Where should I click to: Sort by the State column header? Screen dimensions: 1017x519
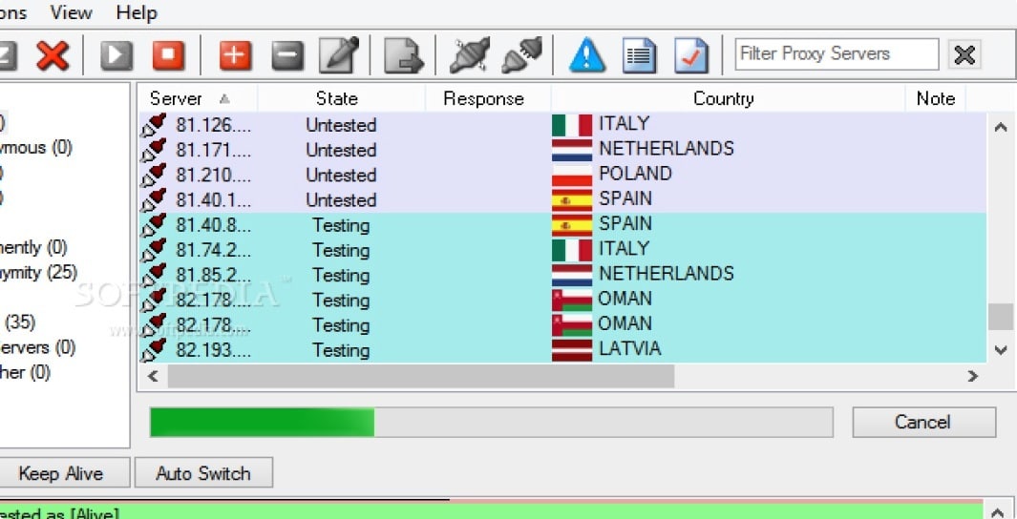[x=341, y=98]
